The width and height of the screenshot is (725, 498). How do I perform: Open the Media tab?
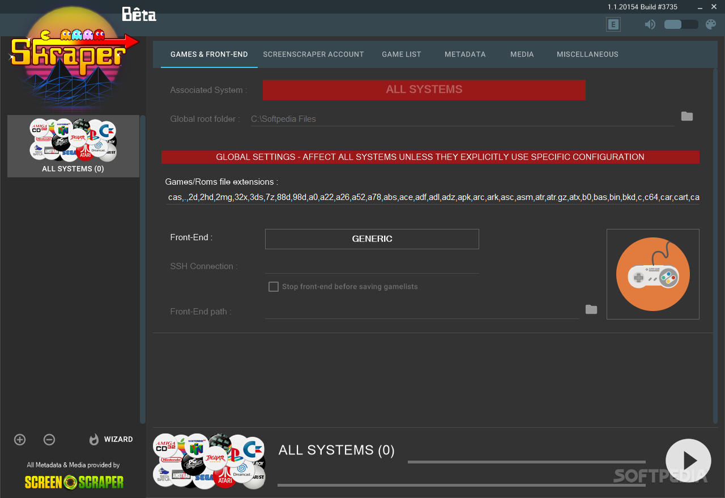pyautogui.click(x=522, y=54)
